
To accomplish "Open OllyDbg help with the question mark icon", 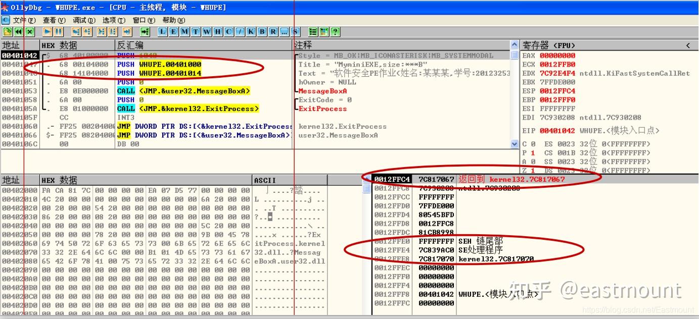I will [x=335, y=31].
